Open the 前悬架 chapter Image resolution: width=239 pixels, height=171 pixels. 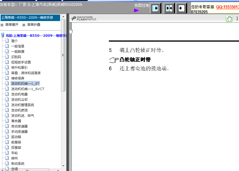coord(16,142)
